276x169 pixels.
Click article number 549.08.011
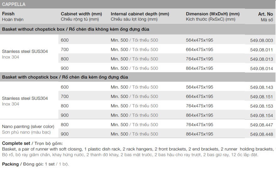tap(262, 50)
